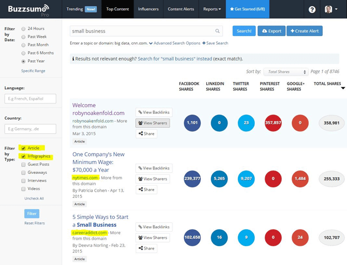Click Facebook shares circle showing 1,101
This screenshot has height=265, width=347.
tap(192, 123)
